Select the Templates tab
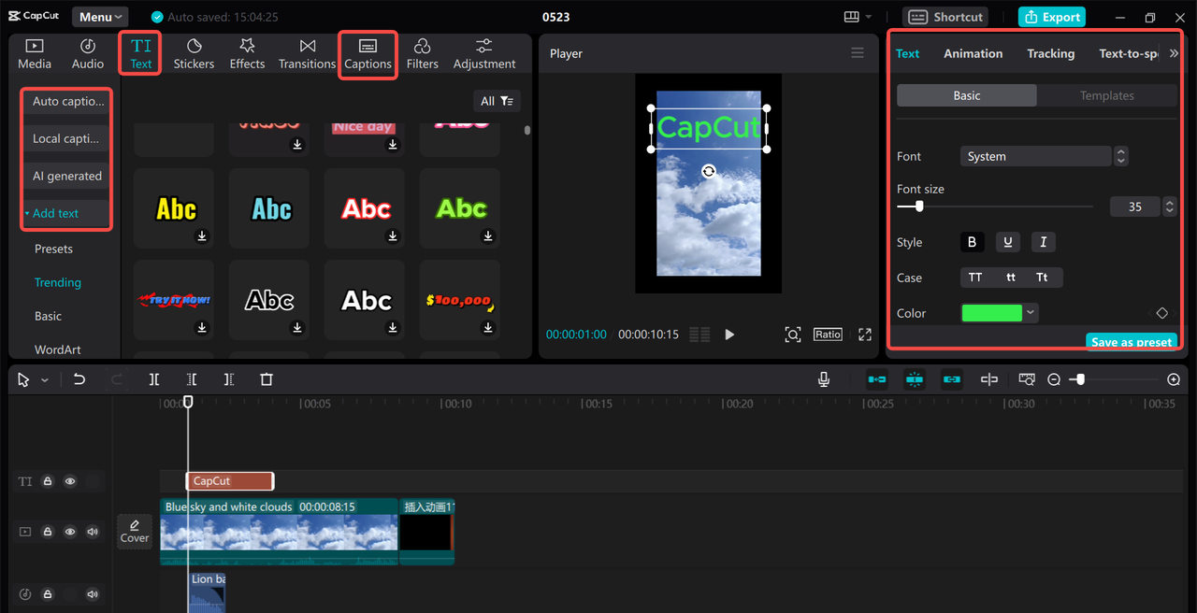Image resolution: width=1197 pixels, height=613 pixels. pyautogui.click(x=1106, y=95)
